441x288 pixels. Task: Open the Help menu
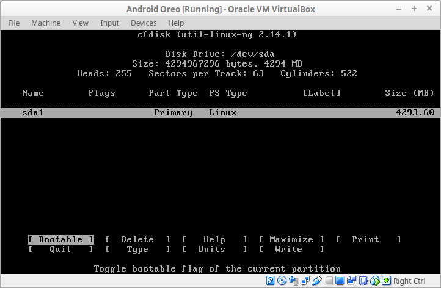pos(176,23)
